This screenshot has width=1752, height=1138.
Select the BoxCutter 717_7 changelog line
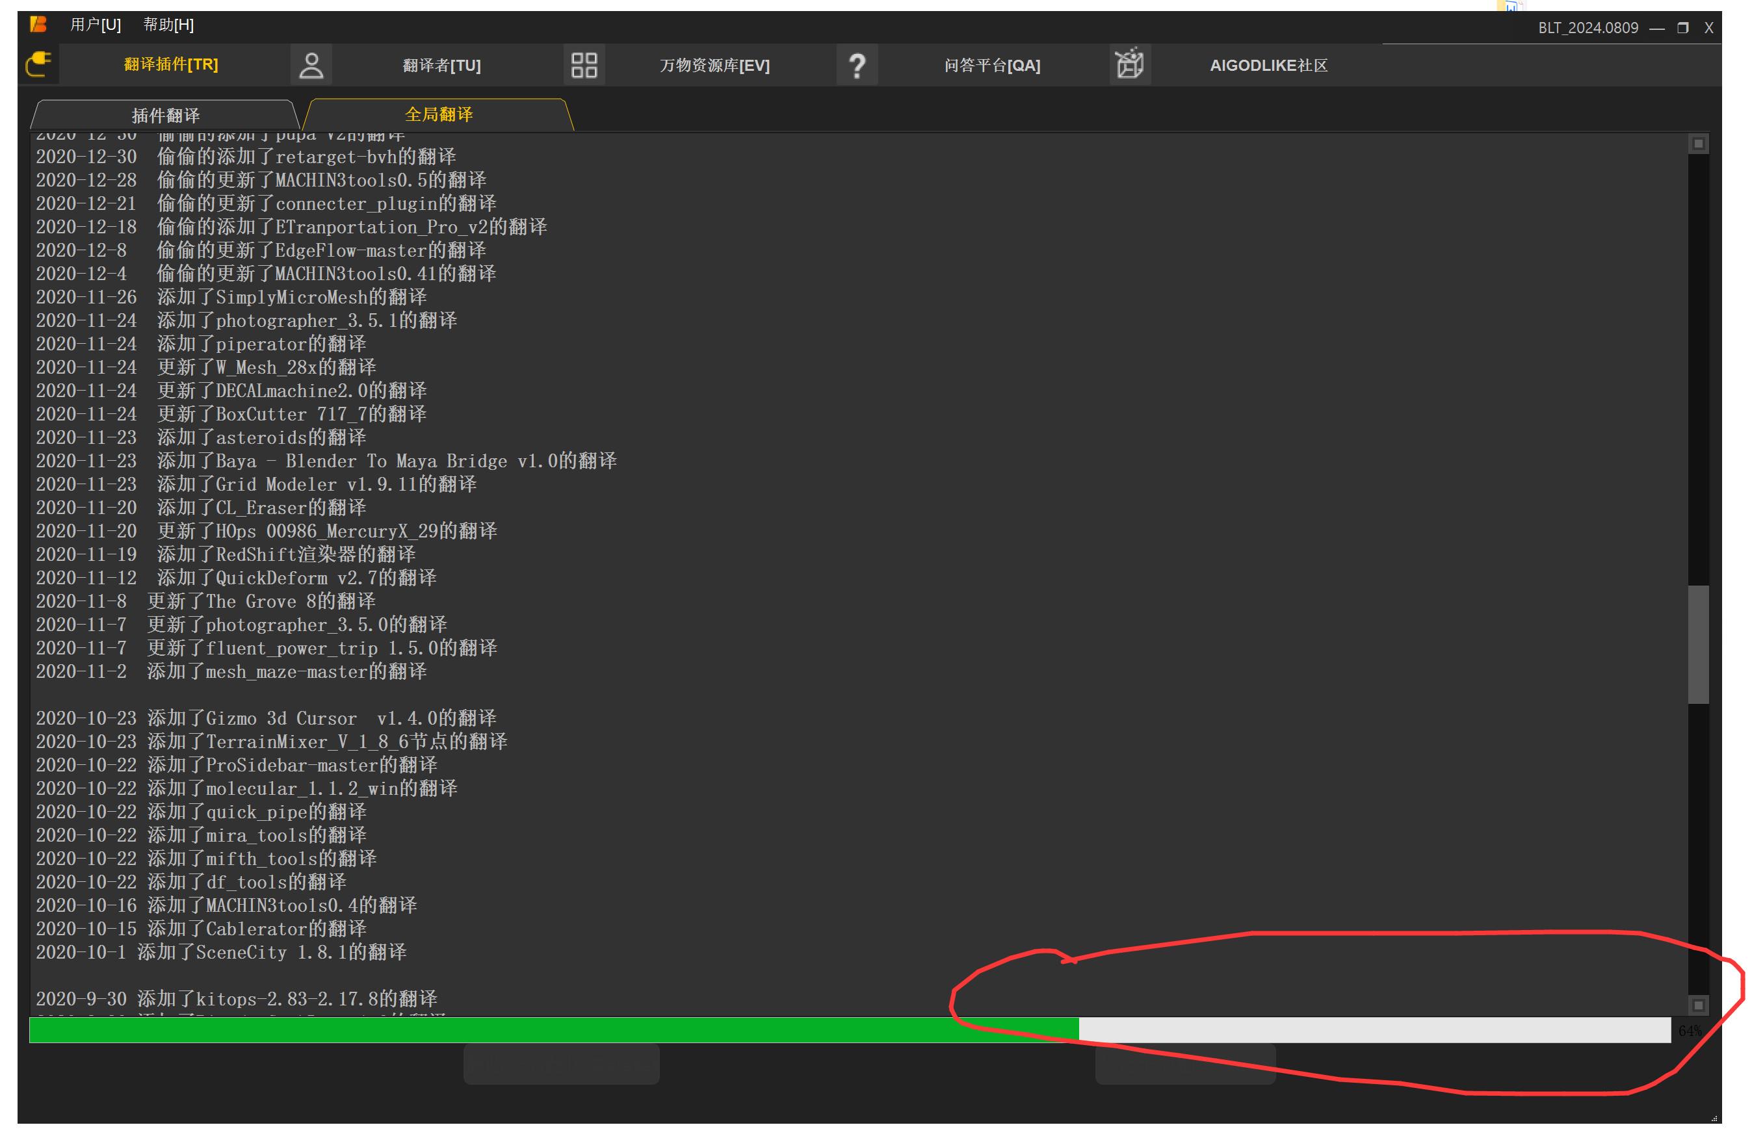tap(231, 415)
